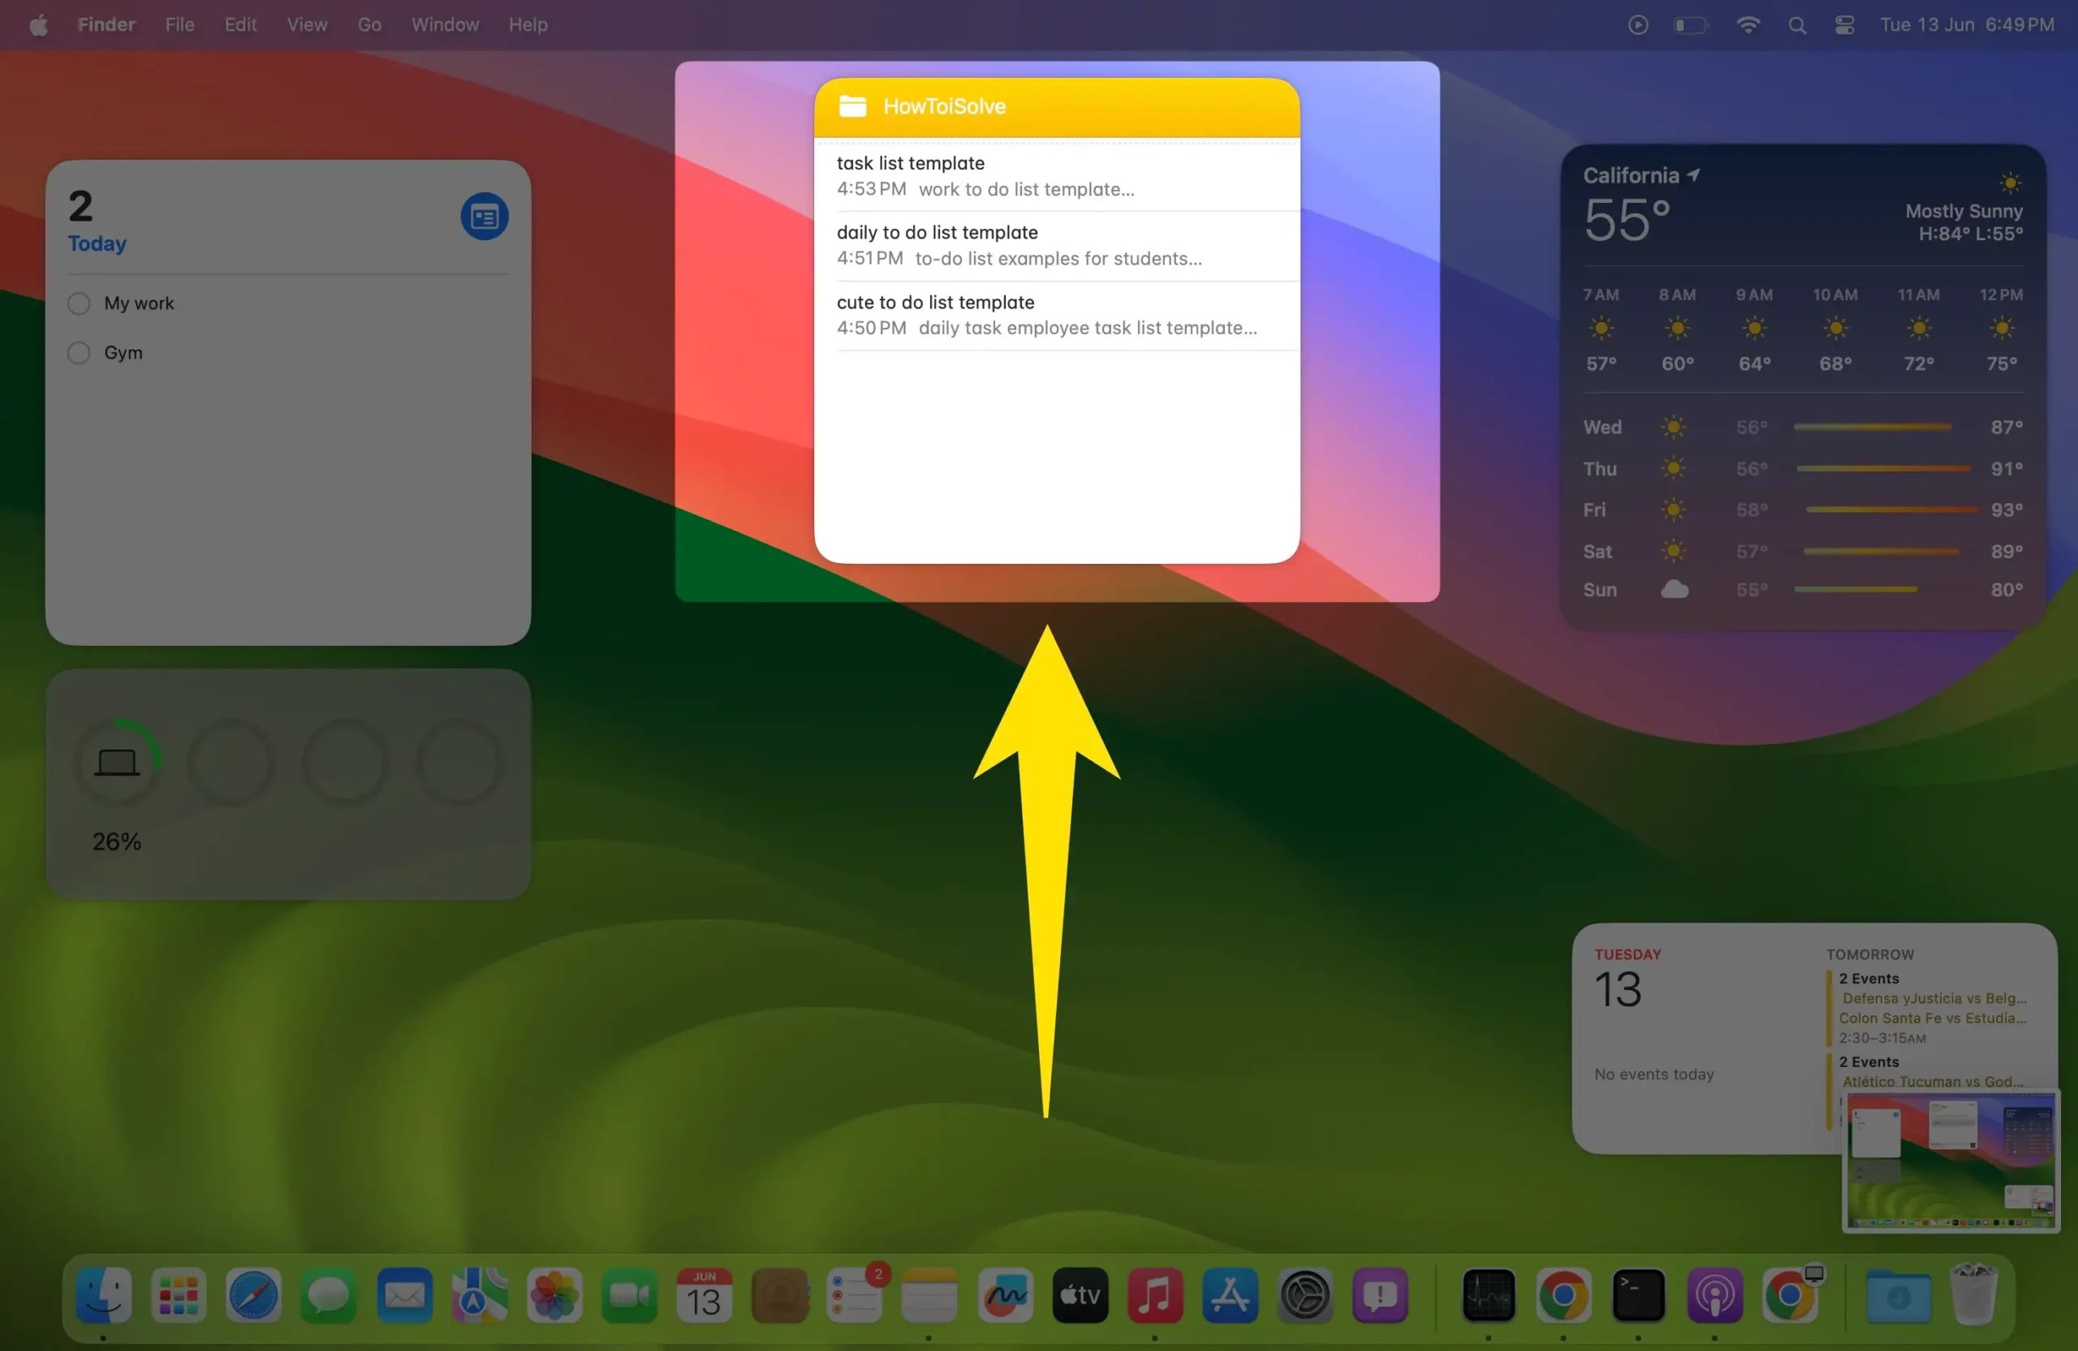Viewport: 2078px width, 1351px height.
Task: Open the Go menu
Action: click(x=369, y=24)
